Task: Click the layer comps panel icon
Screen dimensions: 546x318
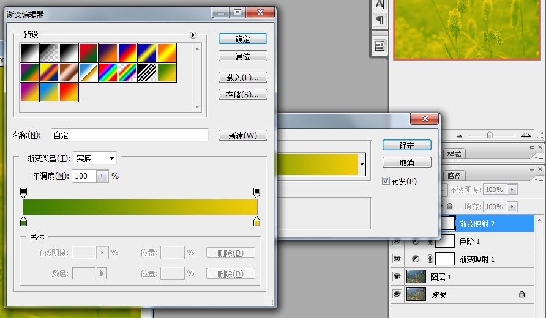Action: click(x=380, y=46)
